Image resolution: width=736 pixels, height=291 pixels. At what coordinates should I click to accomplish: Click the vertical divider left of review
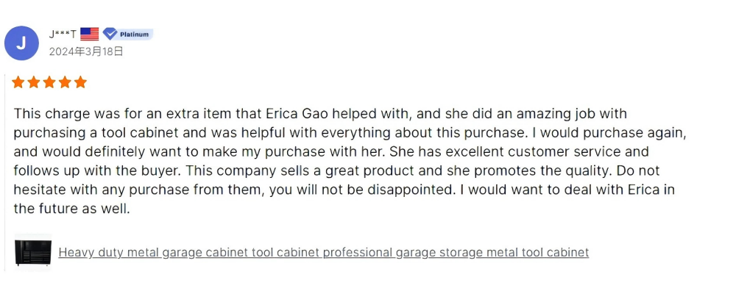[x=5, y=172]
